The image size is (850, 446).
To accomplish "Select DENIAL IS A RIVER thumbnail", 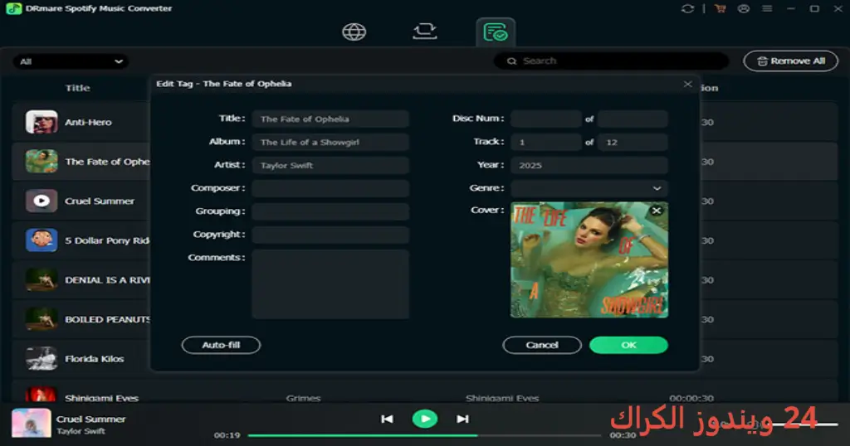I will tap(42, 280).
